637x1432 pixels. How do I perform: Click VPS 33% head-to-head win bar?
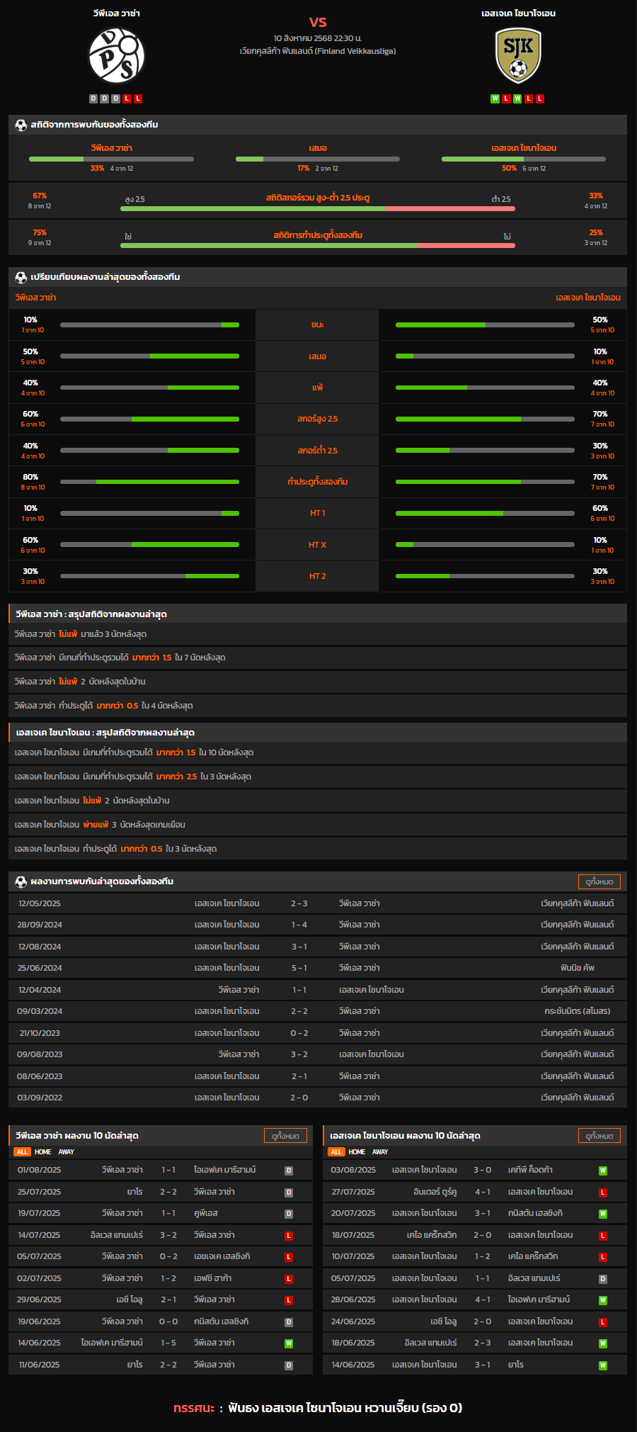[111, 159]
